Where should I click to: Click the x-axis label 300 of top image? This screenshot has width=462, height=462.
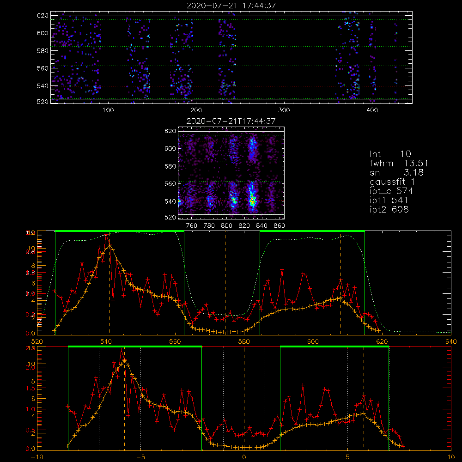(284, 110)
